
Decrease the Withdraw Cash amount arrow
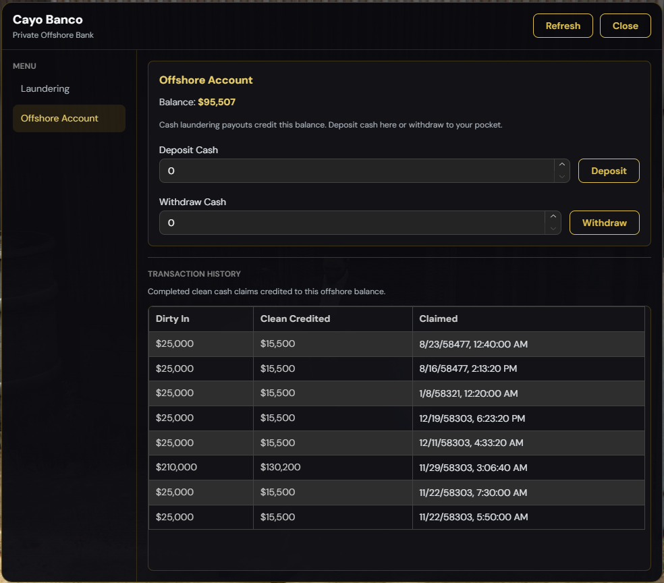click(x=553, y=229)
